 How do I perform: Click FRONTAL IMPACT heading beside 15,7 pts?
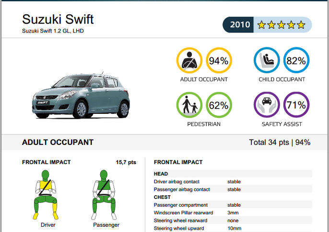coord(47,162)
